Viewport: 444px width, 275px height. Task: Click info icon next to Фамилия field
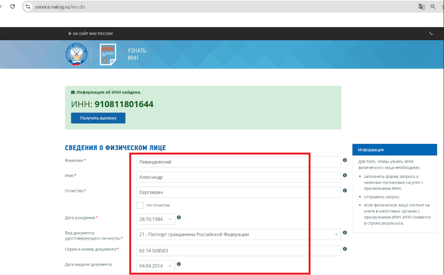pyautogui.click(x=345, y=160)
